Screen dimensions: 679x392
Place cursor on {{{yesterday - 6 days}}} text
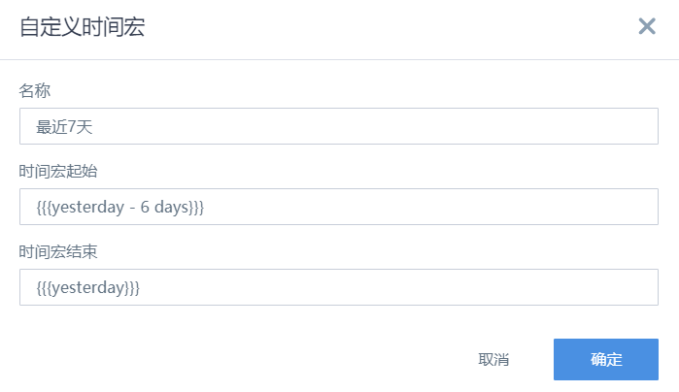click(x=119, y=208)
